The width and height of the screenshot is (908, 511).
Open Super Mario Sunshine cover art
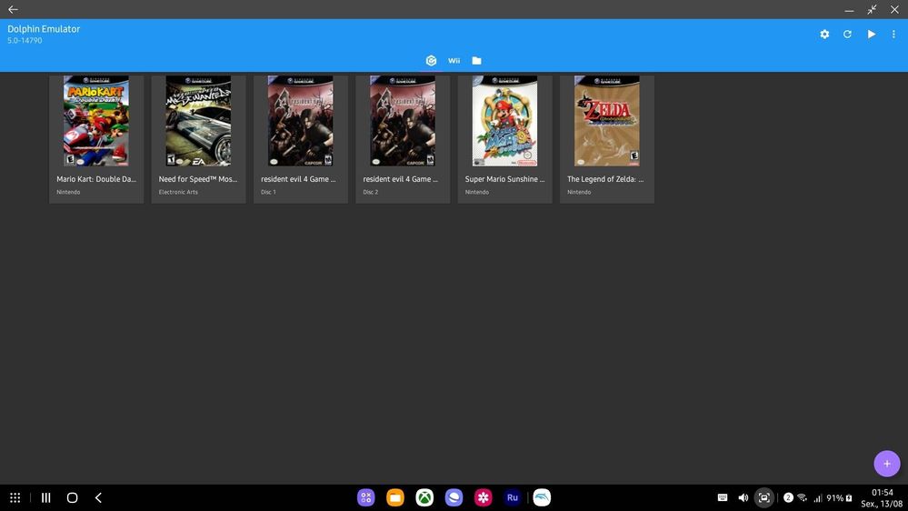[504, 121]
